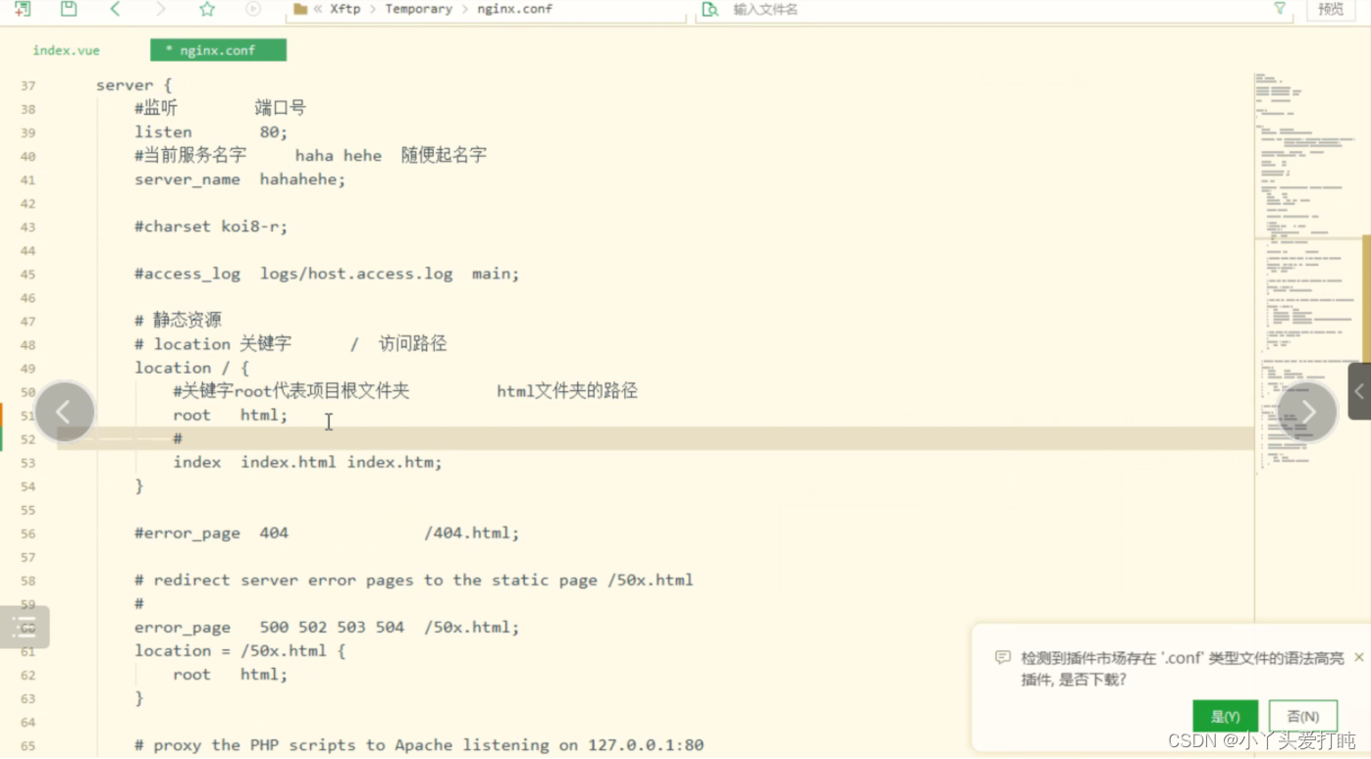Switch to the nginx.conf tab
The height and width of the screenshot is (759, 1371).
[218, 50]
